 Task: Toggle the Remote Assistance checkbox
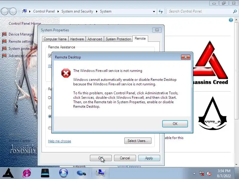click(x=50, y=55)
